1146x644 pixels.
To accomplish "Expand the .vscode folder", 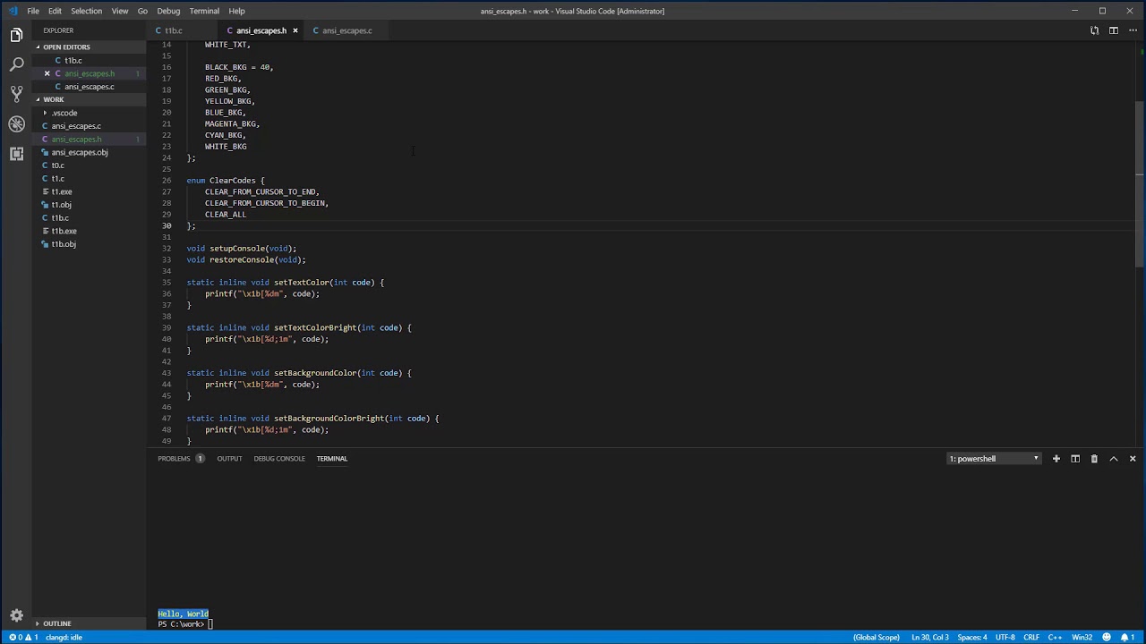I will point(64,113).
